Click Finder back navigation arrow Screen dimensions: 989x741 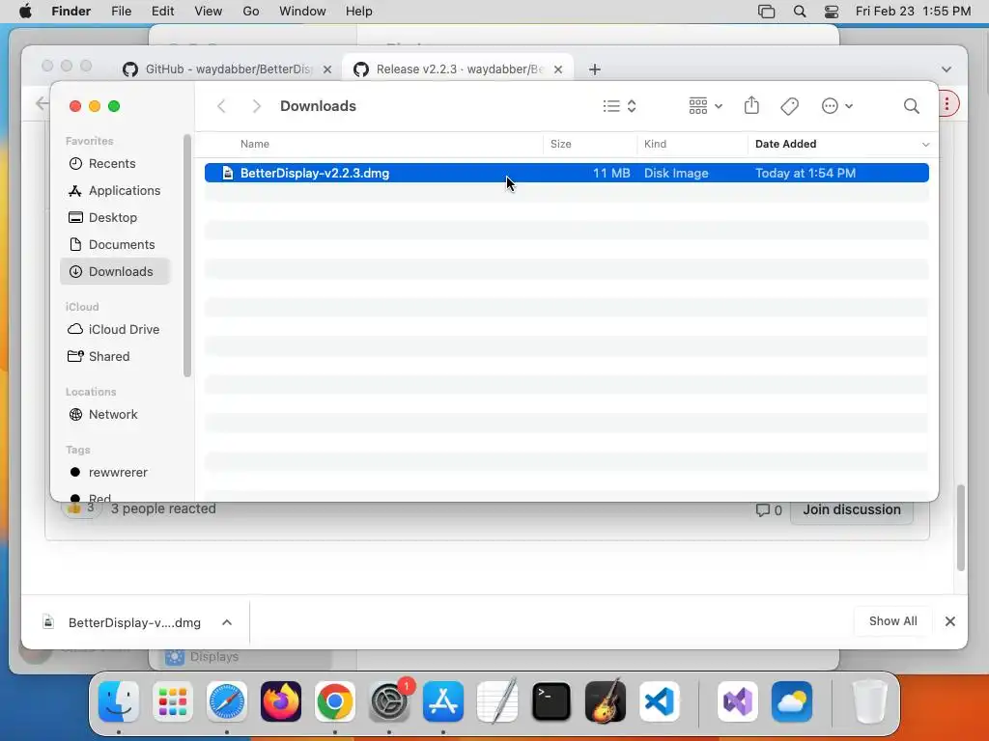tap(221, 106)
